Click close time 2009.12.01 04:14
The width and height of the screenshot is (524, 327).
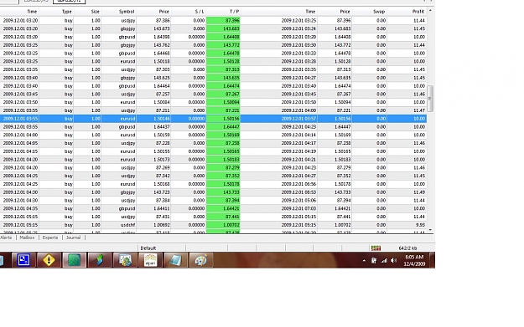tap(298, 135)
